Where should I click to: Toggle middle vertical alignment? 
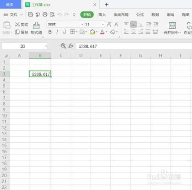(133, 24)
